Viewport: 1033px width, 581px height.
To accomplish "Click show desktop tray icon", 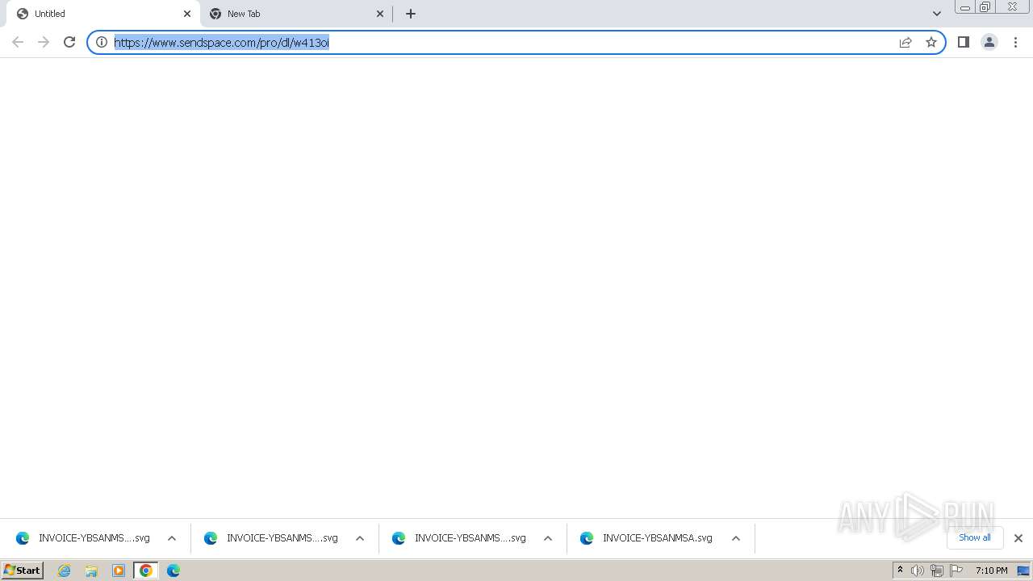I will point(1023,571).
